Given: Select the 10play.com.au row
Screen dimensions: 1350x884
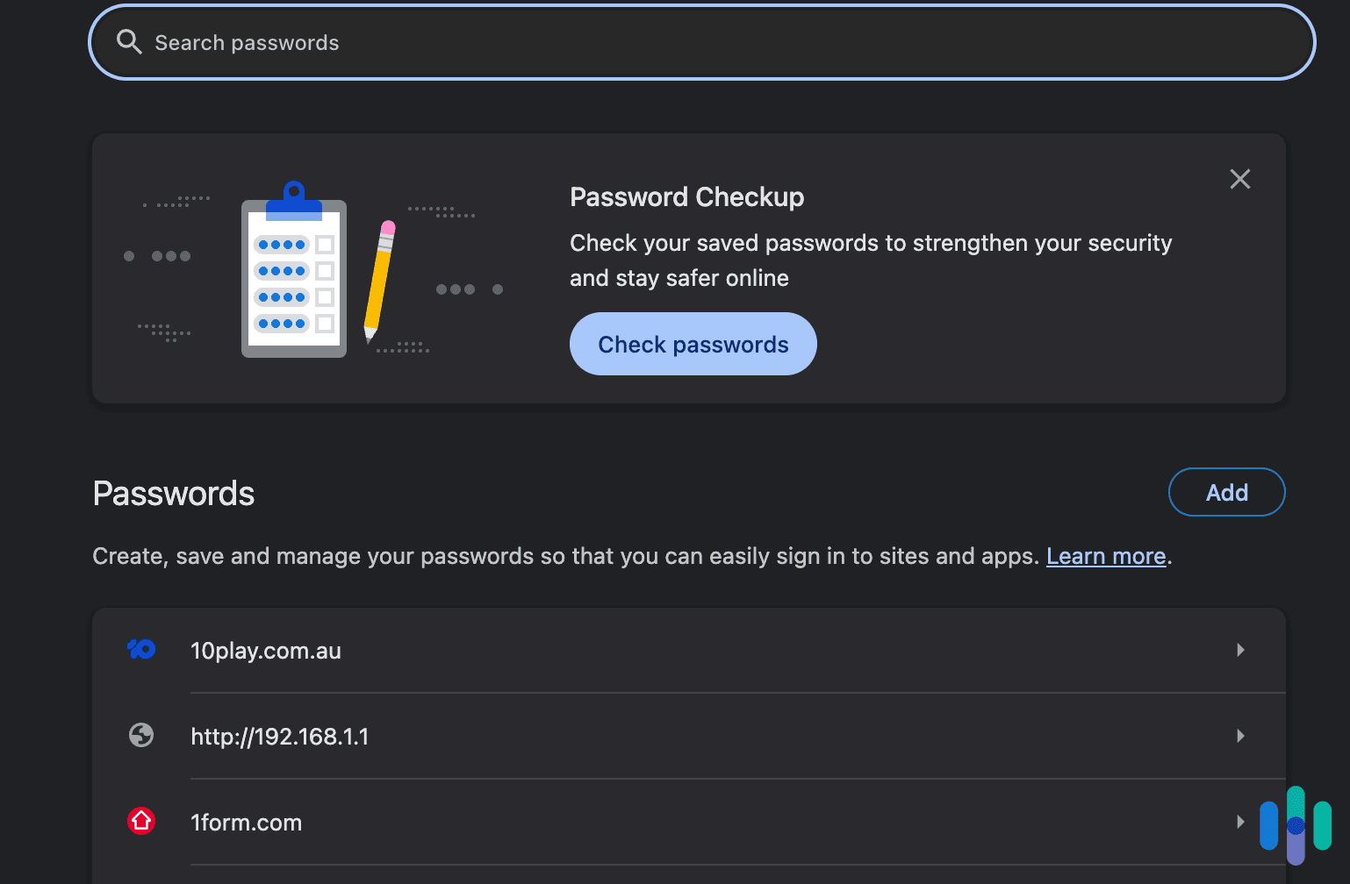Looking at the screenshot, I should (614, 650).
